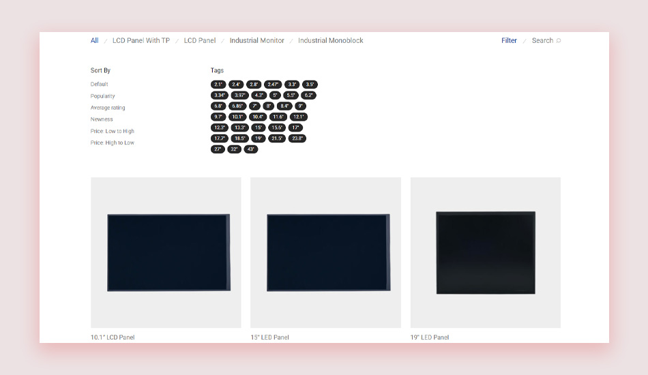Open the 15" LED Panel product image
This screenshot has width=648, height=375.
coord(325,252)
